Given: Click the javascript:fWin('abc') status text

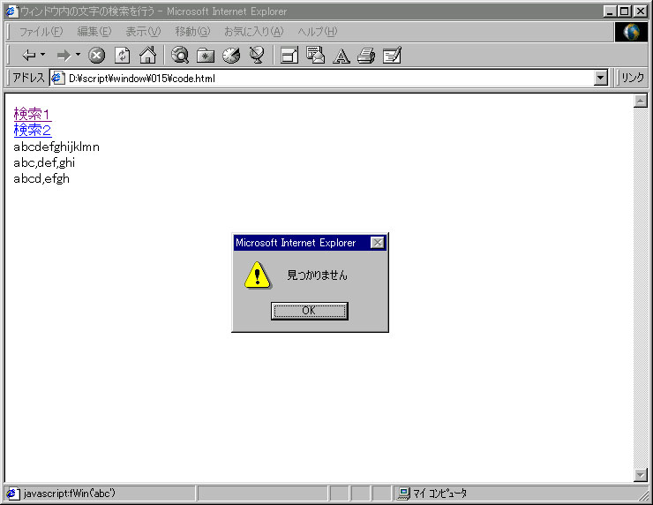Looking at the screenshot, I should (x=69, y=494).
